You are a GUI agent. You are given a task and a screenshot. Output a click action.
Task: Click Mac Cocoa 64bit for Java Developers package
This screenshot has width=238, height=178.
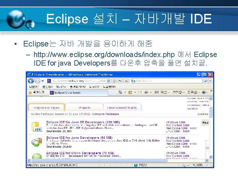193,144
